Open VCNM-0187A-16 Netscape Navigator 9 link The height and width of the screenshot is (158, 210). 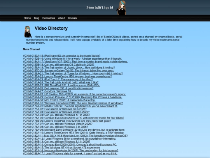coord(70,151)
